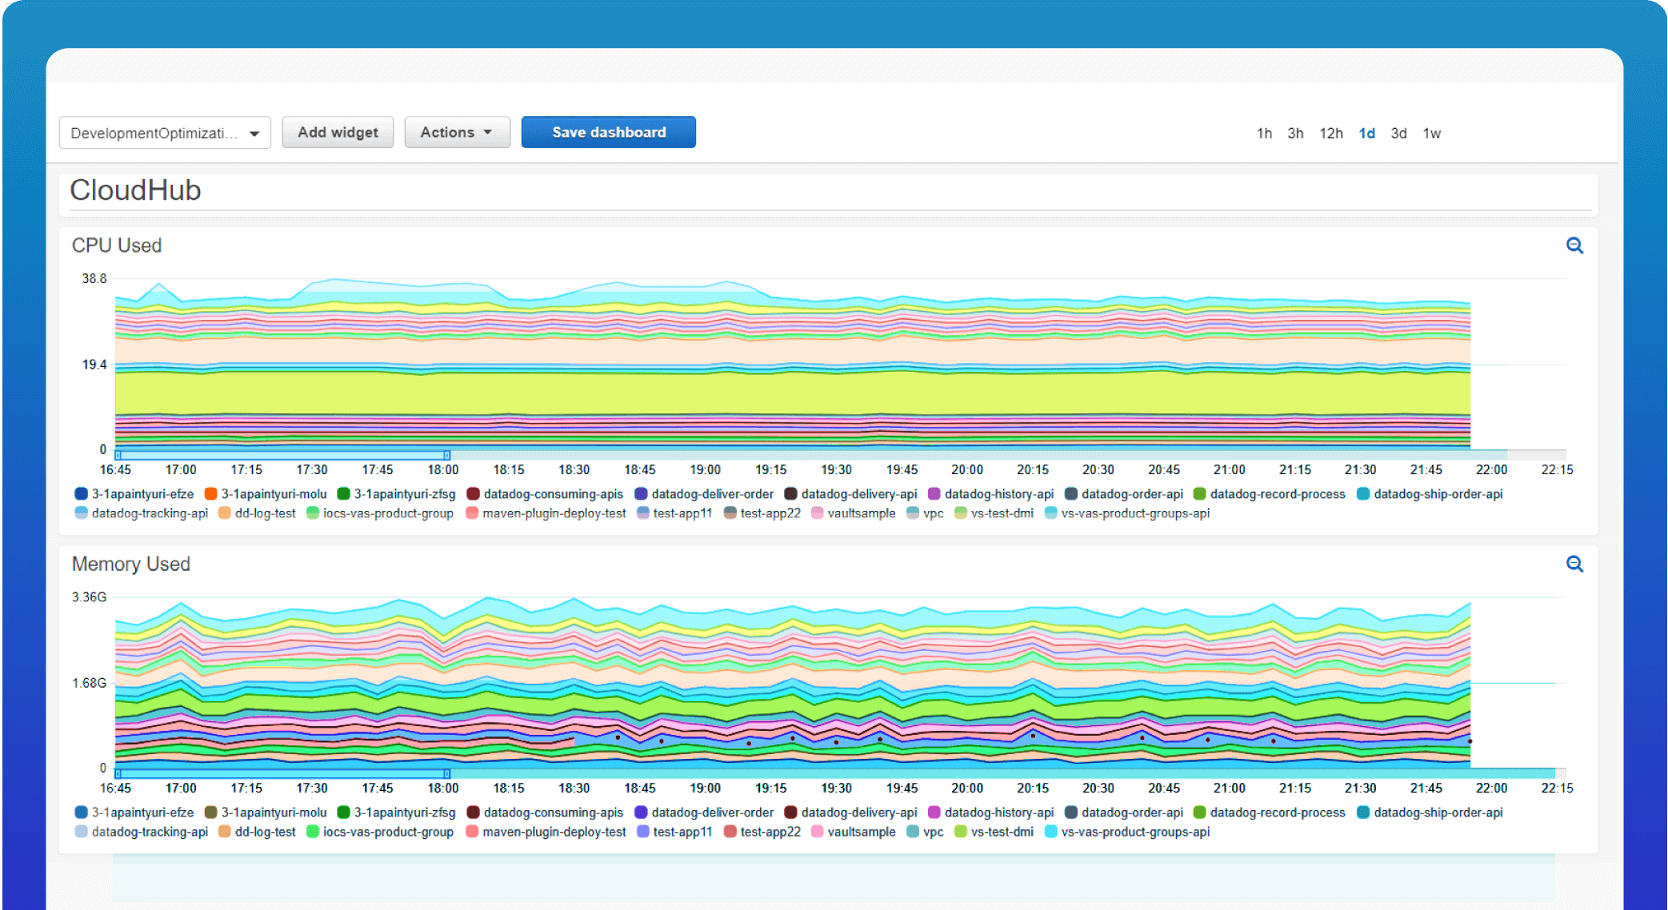Toggle datadog-consuming-apis in CPU legend
Viewport: 1668px width, 910px height.
[x=545, y=494]
